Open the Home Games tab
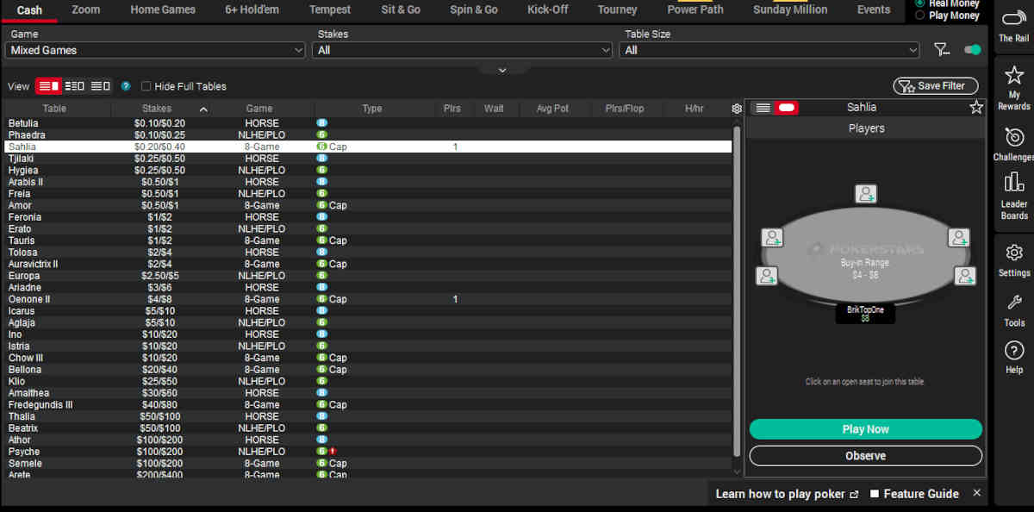Image resolution: width=1034 pixels, height=512 pixels. (x=163, y=9)
